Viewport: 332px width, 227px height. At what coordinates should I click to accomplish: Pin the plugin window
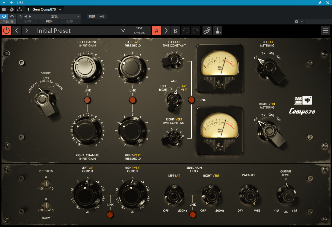(x=320, y=3)
